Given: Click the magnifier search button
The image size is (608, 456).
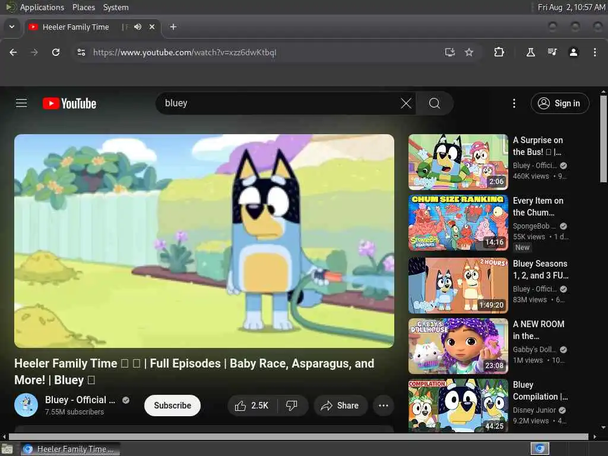Looking at the screenshot, I should 434,103.
